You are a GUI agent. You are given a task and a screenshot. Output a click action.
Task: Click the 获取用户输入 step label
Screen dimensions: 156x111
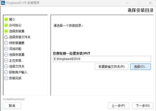click(18, 72)
